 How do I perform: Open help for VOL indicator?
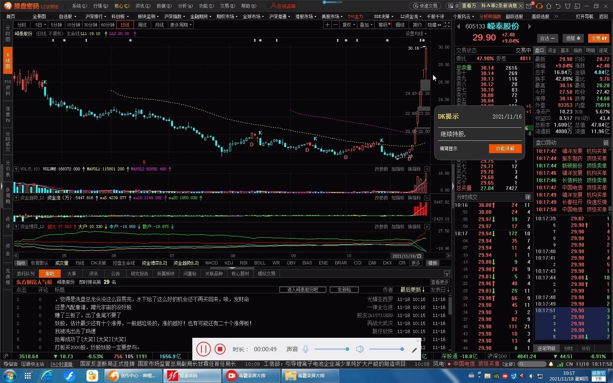16,169
